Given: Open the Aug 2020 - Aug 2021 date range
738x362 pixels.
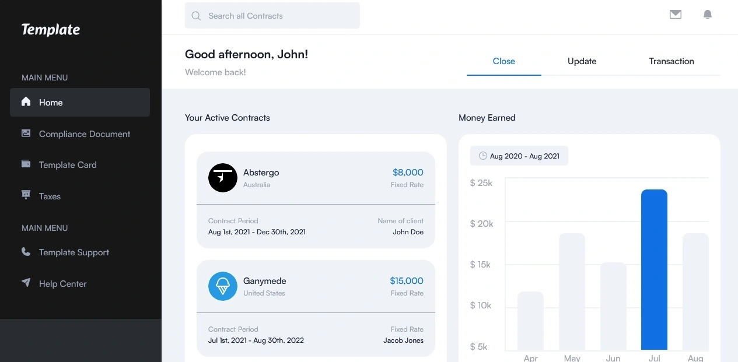Looking at the screenshot, I should point(519,156).
